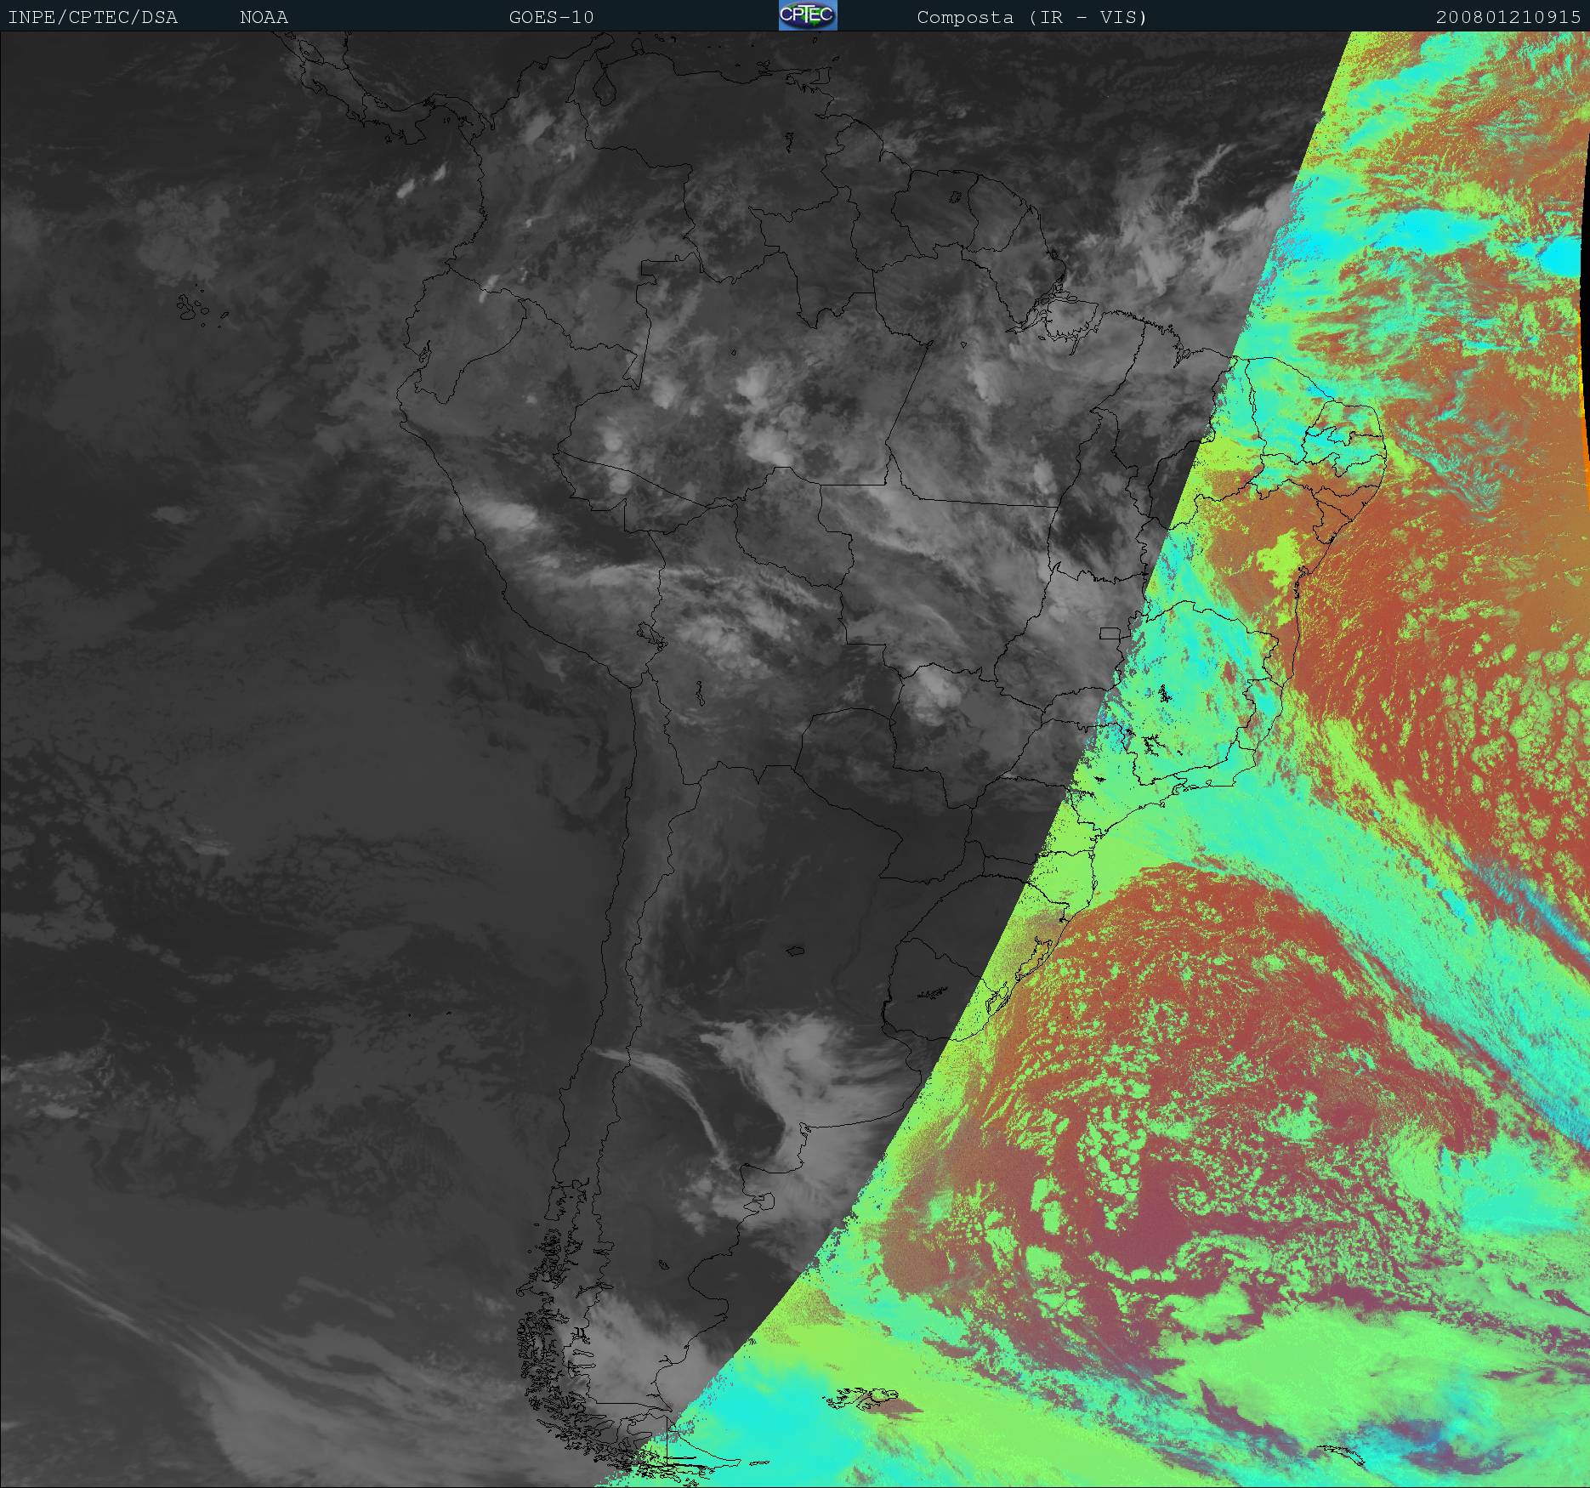Click the CPTEC logo in header

(807, 15)
